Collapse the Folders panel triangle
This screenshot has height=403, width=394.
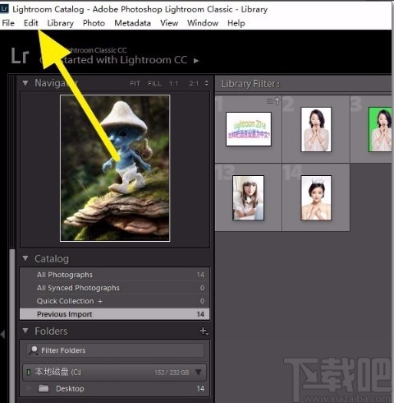pyautogui.click(x=25, y=331)
